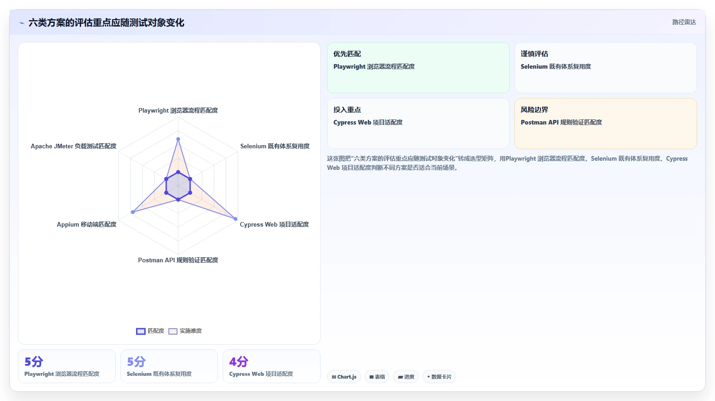The width and height of the screenshot is (715, 401).
Task: Click the 表格 tag icon
Action: [371, 377]
